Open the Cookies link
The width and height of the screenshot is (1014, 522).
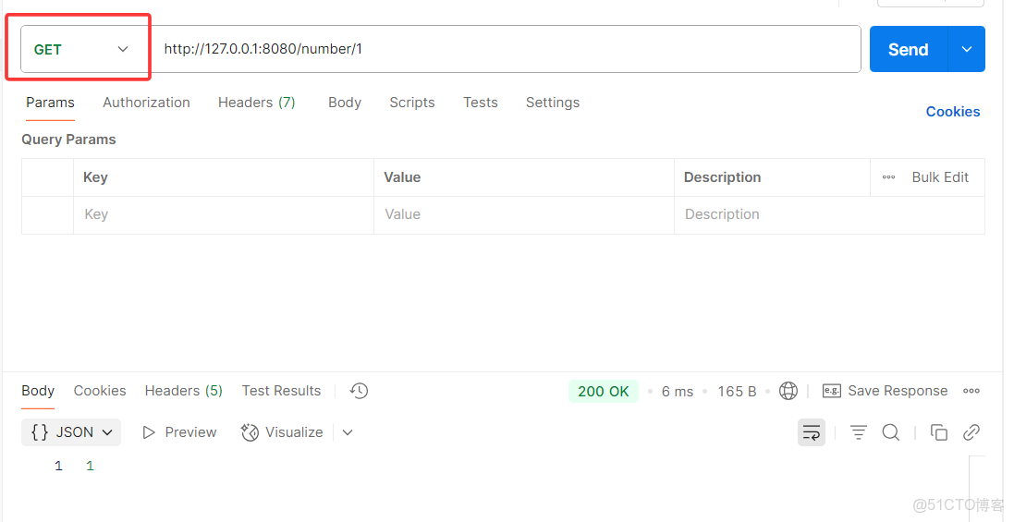pyautogui.click(x=952, y=112)
